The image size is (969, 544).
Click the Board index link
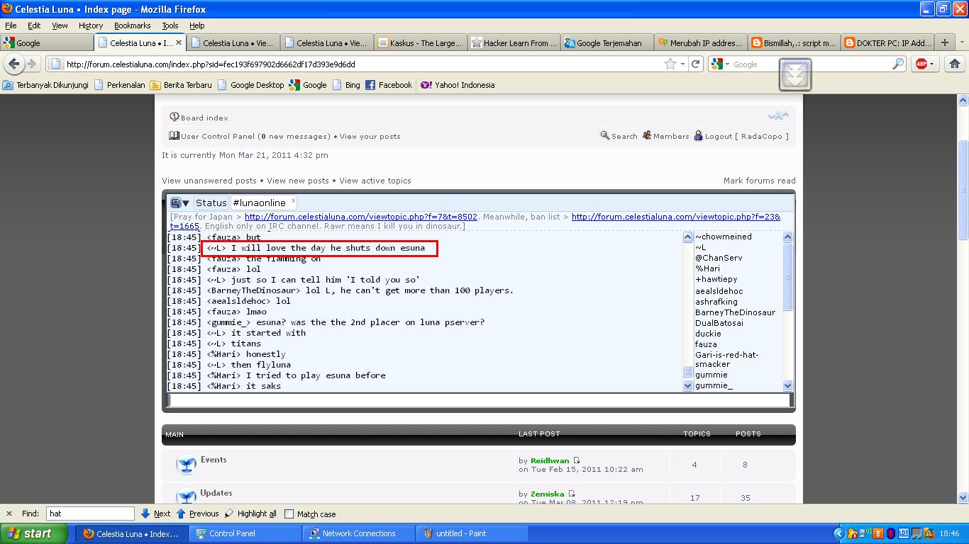click(x=204, y=118)
